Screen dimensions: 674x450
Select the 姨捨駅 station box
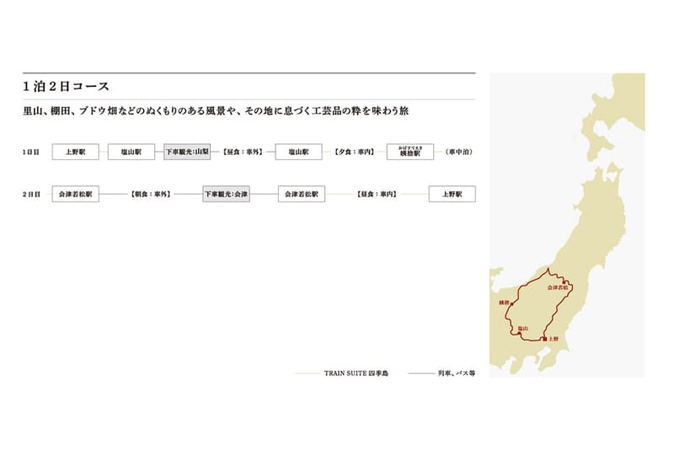coord(410,153)
